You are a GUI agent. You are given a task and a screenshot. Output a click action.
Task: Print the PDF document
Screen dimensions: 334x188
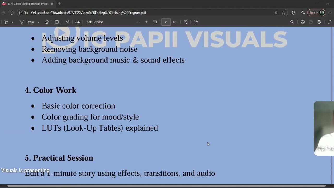tap(302, 22)
